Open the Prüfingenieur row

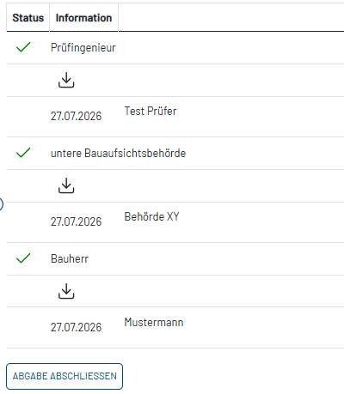[x=175, y=47]
